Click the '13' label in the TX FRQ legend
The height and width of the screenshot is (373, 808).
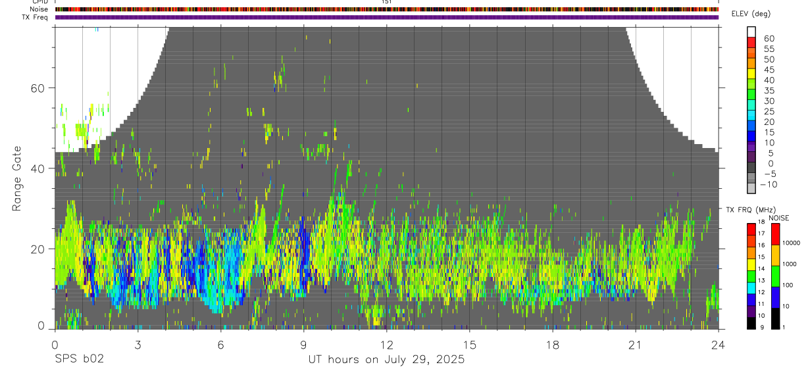pyautogui.click(x=761, y=280)
